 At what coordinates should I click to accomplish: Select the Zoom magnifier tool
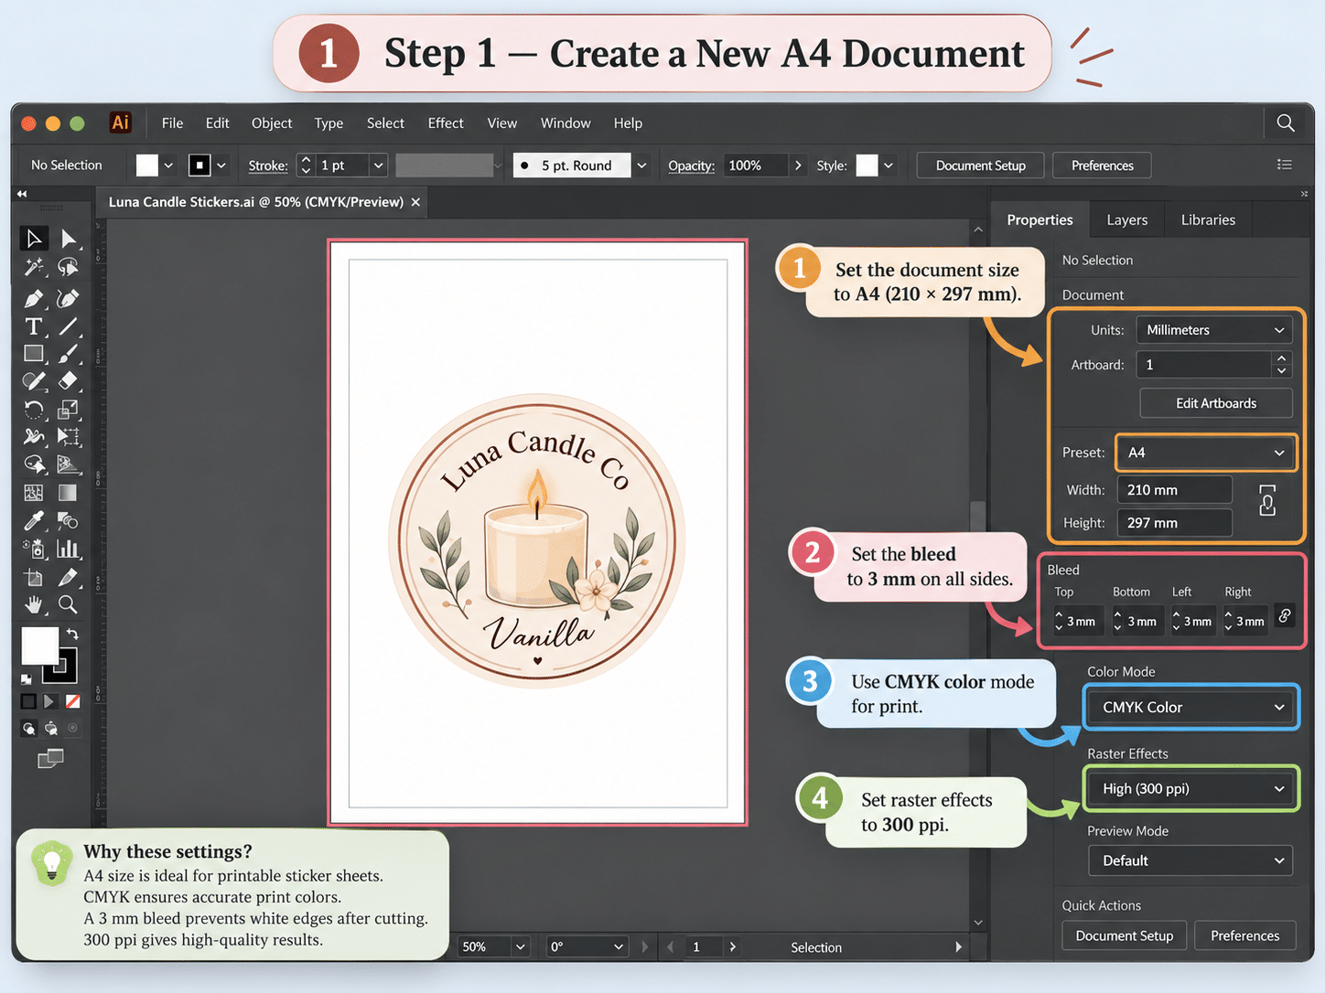coord(68,604)
